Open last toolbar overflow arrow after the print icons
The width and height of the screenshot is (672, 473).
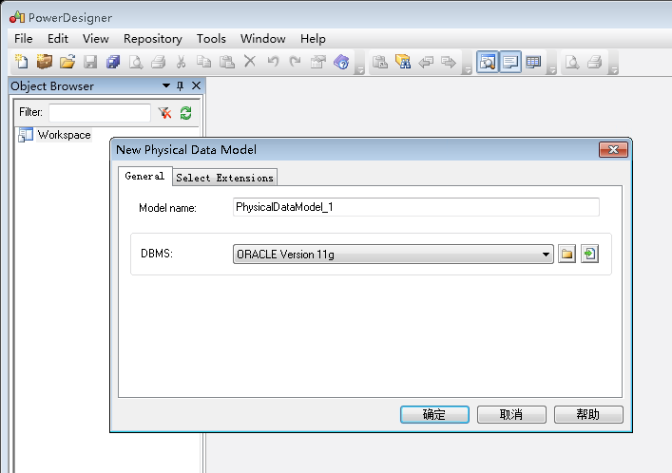614,70
